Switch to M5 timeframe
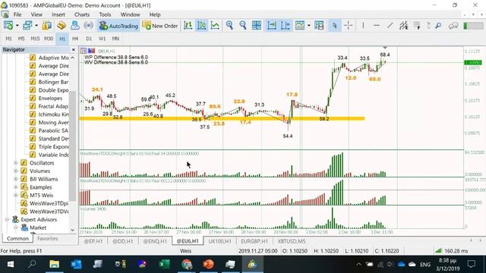This screenshot has width=486, height=273. [x=21, y=39]
